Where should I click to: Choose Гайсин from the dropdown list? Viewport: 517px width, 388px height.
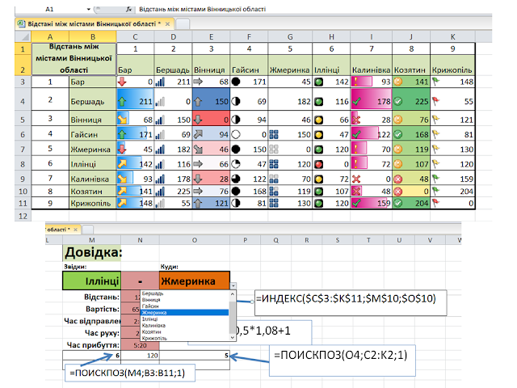[x=150, y=306]
